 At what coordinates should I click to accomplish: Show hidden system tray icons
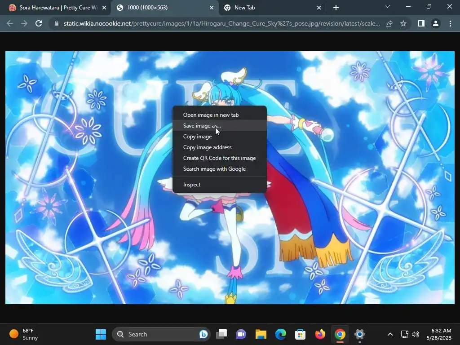(x=390, y=334)
